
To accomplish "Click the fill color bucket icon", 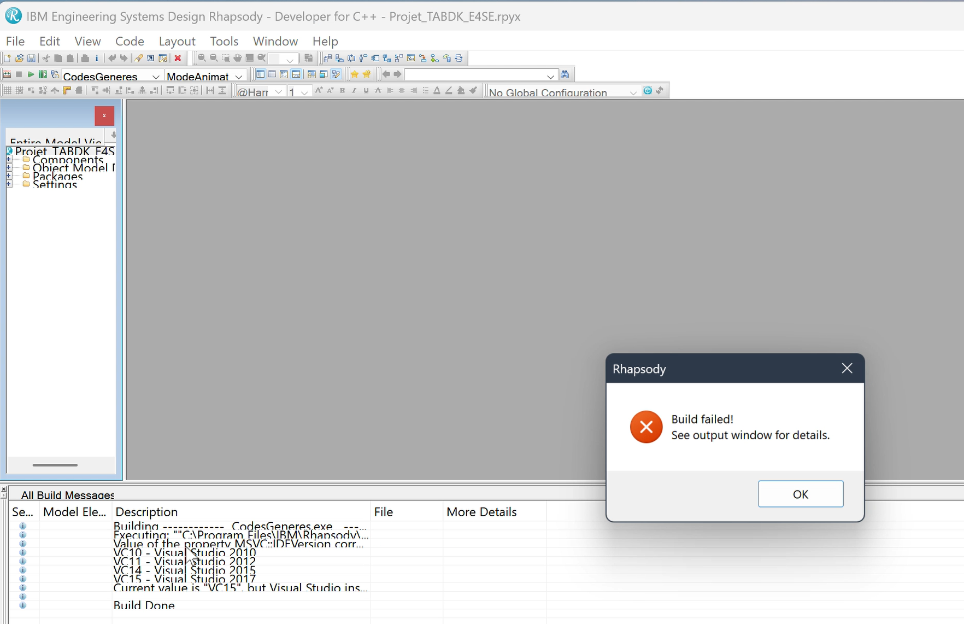I will tap(461, 90).
